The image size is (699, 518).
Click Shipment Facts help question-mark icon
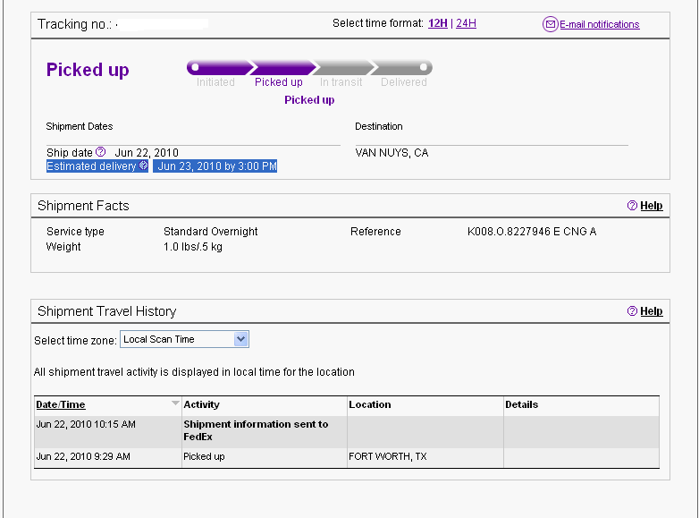632,205
